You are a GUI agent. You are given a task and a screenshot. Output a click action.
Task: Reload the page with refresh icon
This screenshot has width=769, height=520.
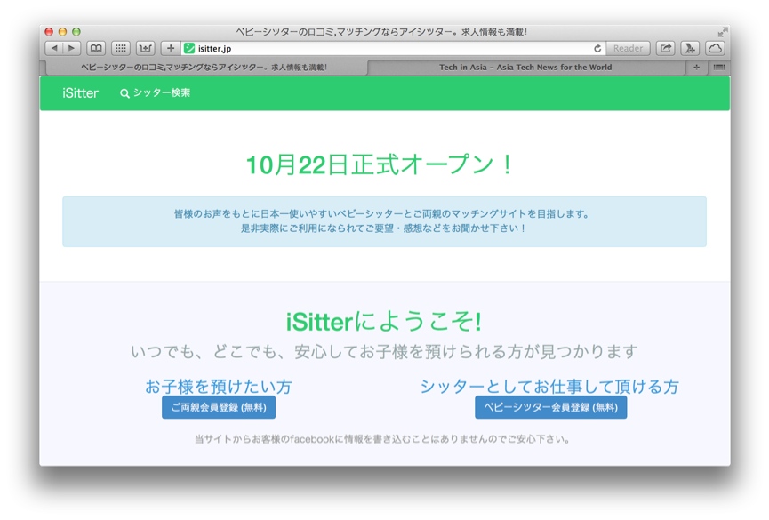point(597,48)
